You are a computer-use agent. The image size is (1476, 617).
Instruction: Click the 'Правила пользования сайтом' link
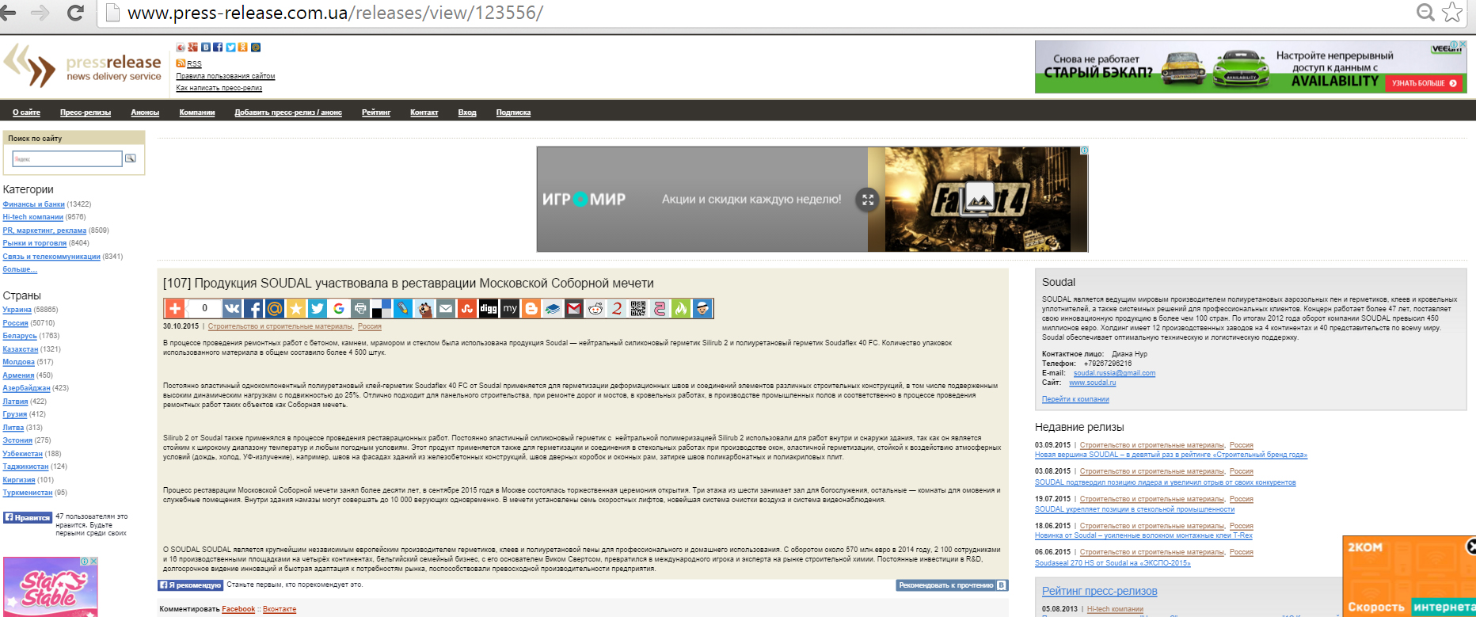tap(226, 76)
